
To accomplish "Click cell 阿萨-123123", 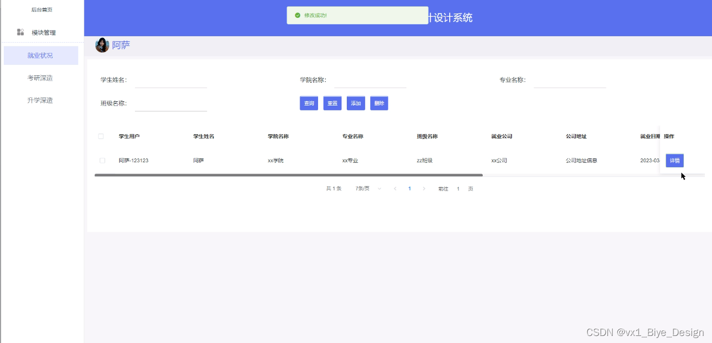I will tap(133, 161).
